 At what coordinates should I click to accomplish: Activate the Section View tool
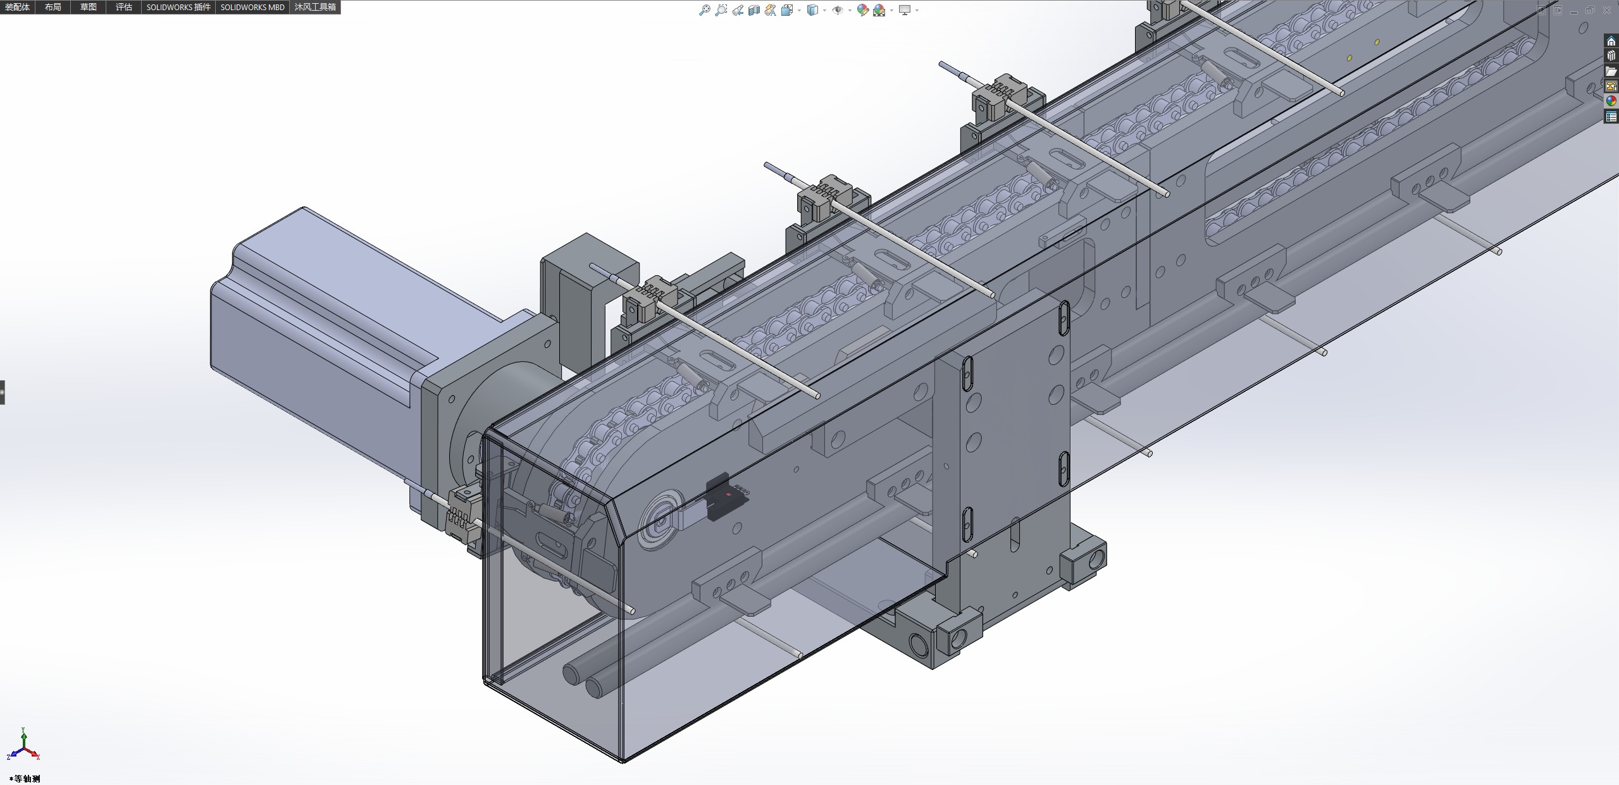tap(754, 10)
